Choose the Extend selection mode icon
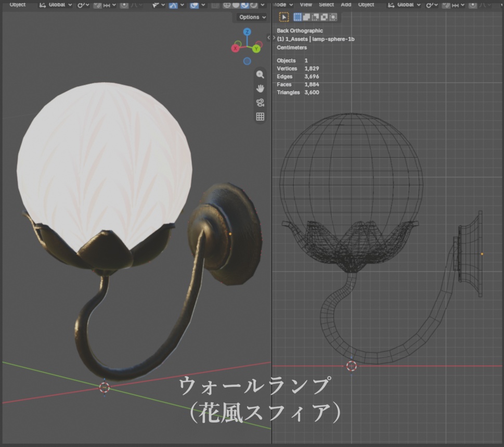Viewport: 504px width, 447px height. (x=306, y=17)
